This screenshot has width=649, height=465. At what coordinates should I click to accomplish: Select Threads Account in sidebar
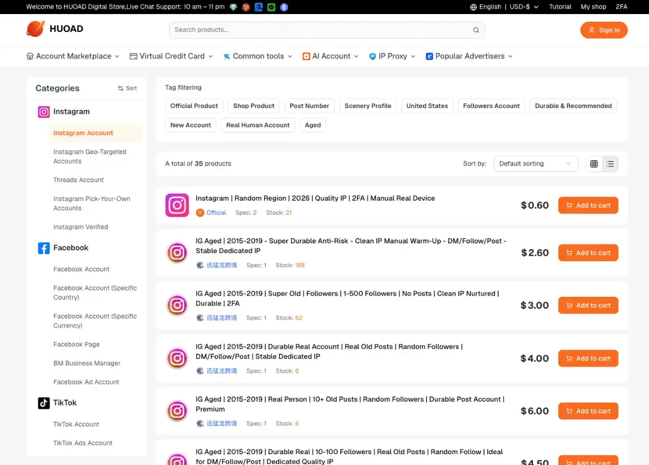click(x=78, y=180)
